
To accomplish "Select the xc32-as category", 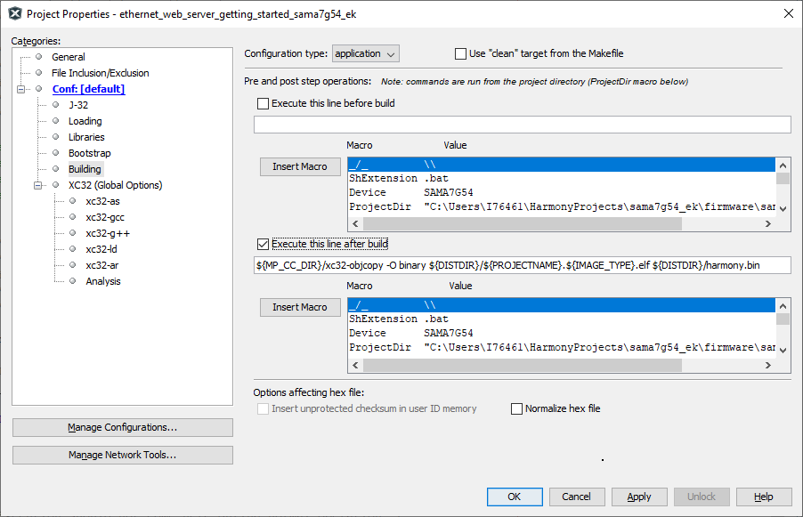I will point(102,201).
